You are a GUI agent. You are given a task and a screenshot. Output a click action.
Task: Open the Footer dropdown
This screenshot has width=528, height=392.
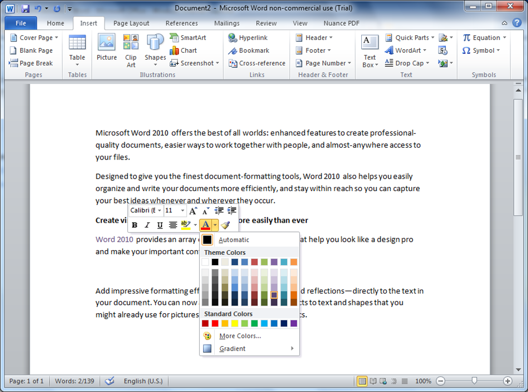tap(313, 51)
